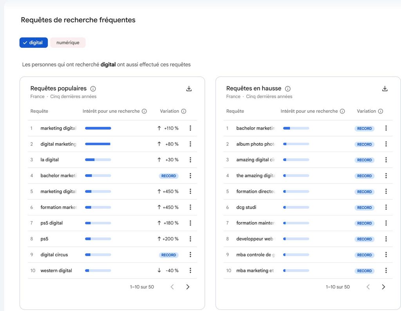The height and width of the screenshot is (311, 401).
Task: Click previous page arrow in Requêtes populaires
Action: tap(172, 287)
